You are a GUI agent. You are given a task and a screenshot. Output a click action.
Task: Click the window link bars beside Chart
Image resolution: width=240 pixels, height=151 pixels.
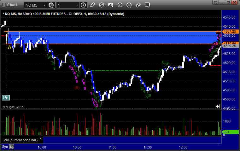pyautogui.click(x=4, y=5)
